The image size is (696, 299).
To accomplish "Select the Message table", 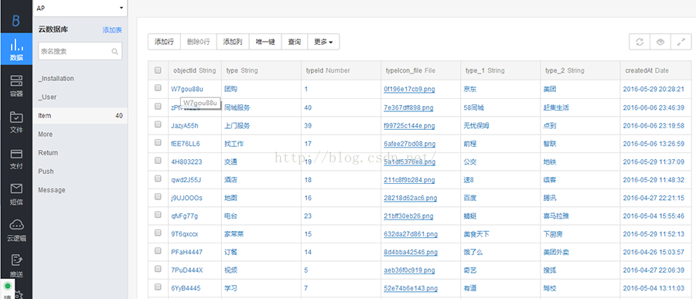I will pos(80,190).
